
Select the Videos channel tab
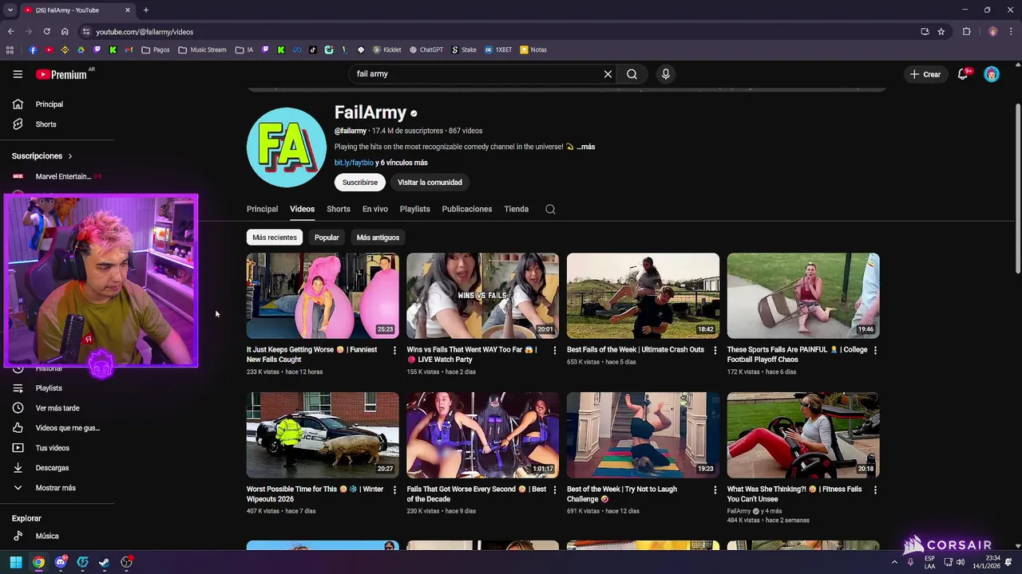pyautogui.click(x=302, y=209)
